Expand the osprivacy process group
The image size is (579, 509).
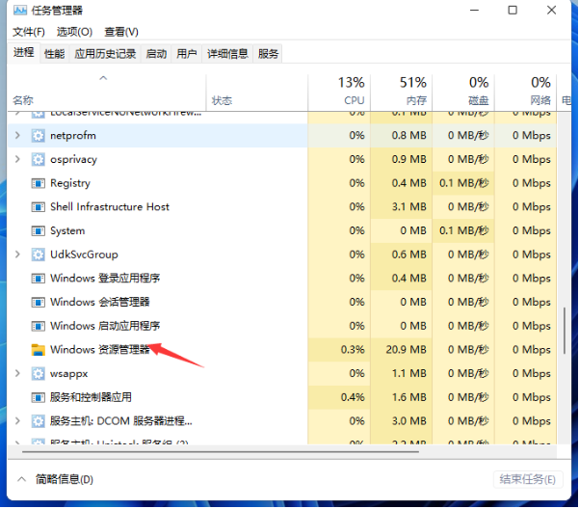click(17, 159)
